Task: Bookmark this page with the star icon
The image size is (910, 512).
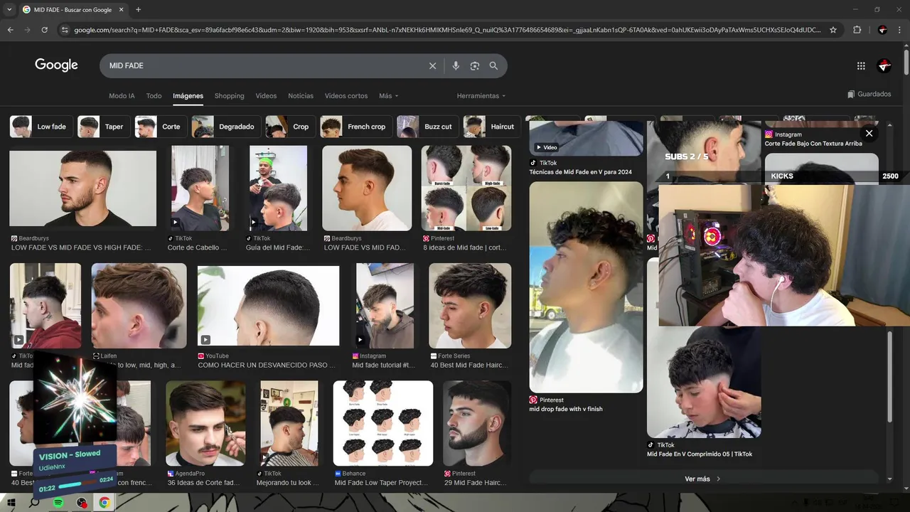Action: pos(833,30)
